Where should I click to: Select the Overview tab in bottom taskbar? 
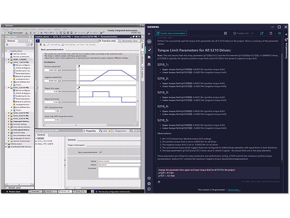pyautogui.click(x=35, y=192)
